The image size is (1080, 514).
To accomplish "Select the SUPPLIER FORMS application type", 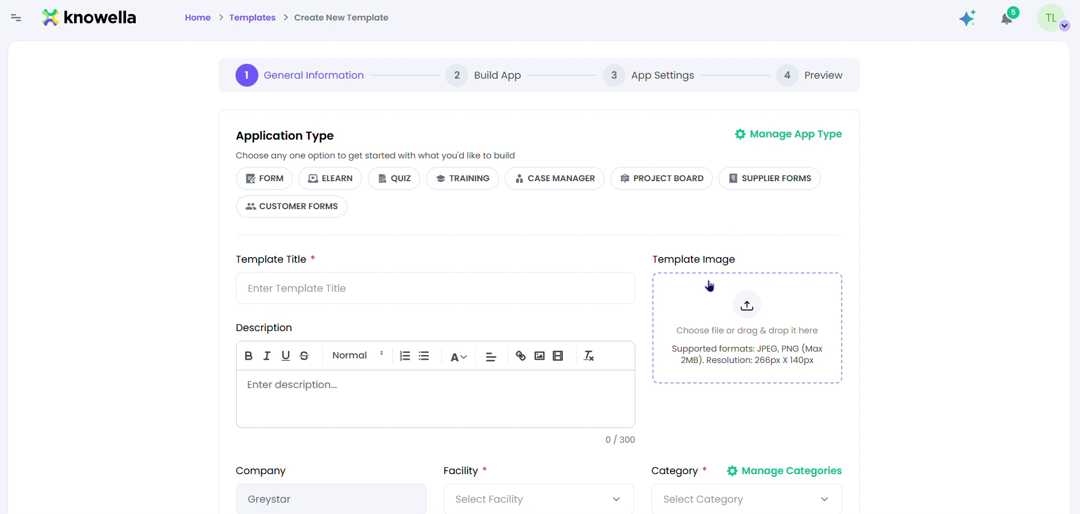I will pos(769,178).
